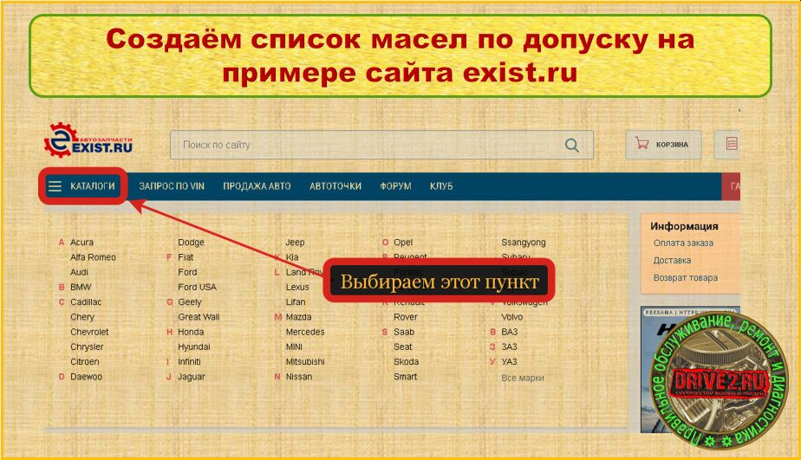801x460 pixels.
Task: Open the Каталоги menu
Action: 81,186
